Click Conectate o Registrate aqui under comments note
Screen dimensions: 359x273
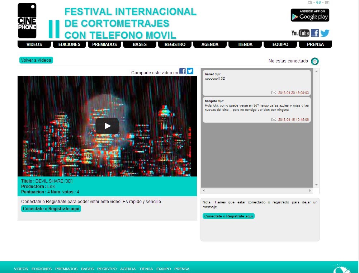coord(228,216)
